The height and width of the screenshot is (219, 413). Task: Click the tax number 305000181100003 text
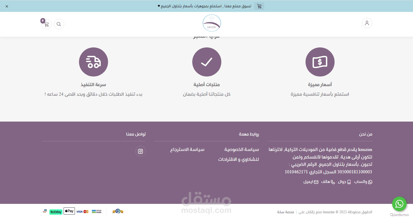(x=354, y=172)
